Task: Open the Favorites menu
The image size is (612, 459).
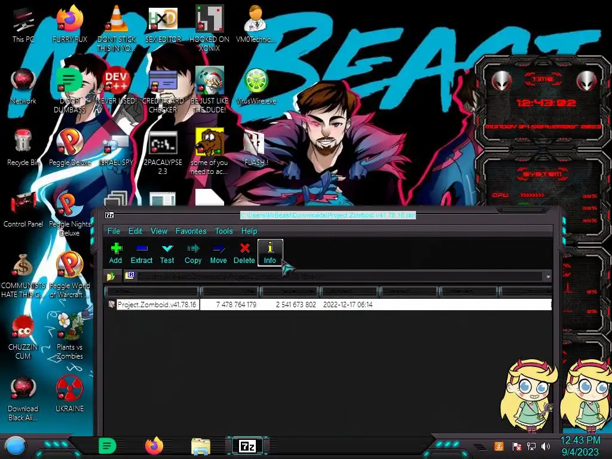Action: (x=191, y=231)
